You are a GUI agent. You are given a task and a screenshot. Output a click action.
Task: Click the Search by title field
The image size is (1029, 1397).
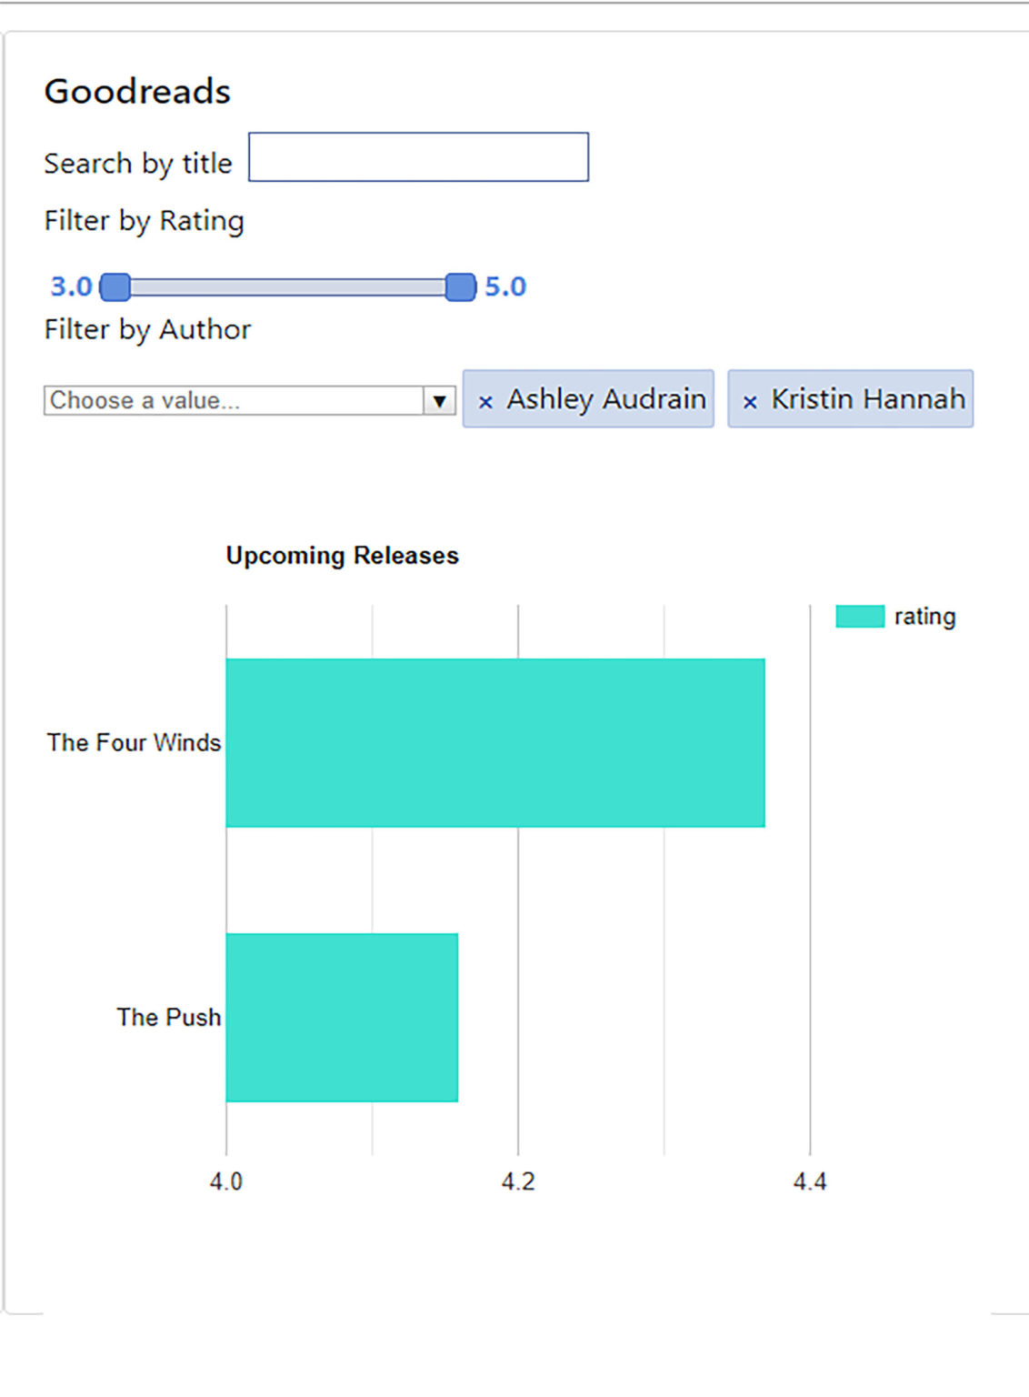point(418,157)
